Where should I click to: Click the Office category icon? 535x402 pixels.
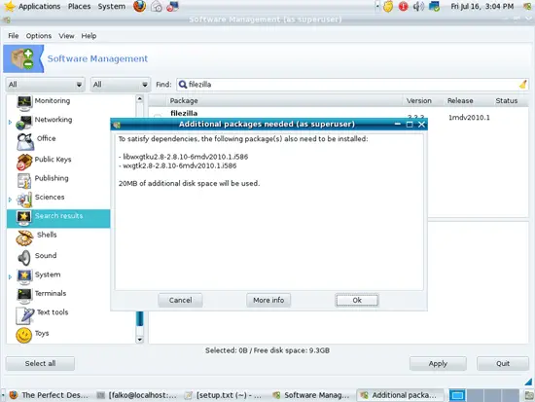point(25,141)
